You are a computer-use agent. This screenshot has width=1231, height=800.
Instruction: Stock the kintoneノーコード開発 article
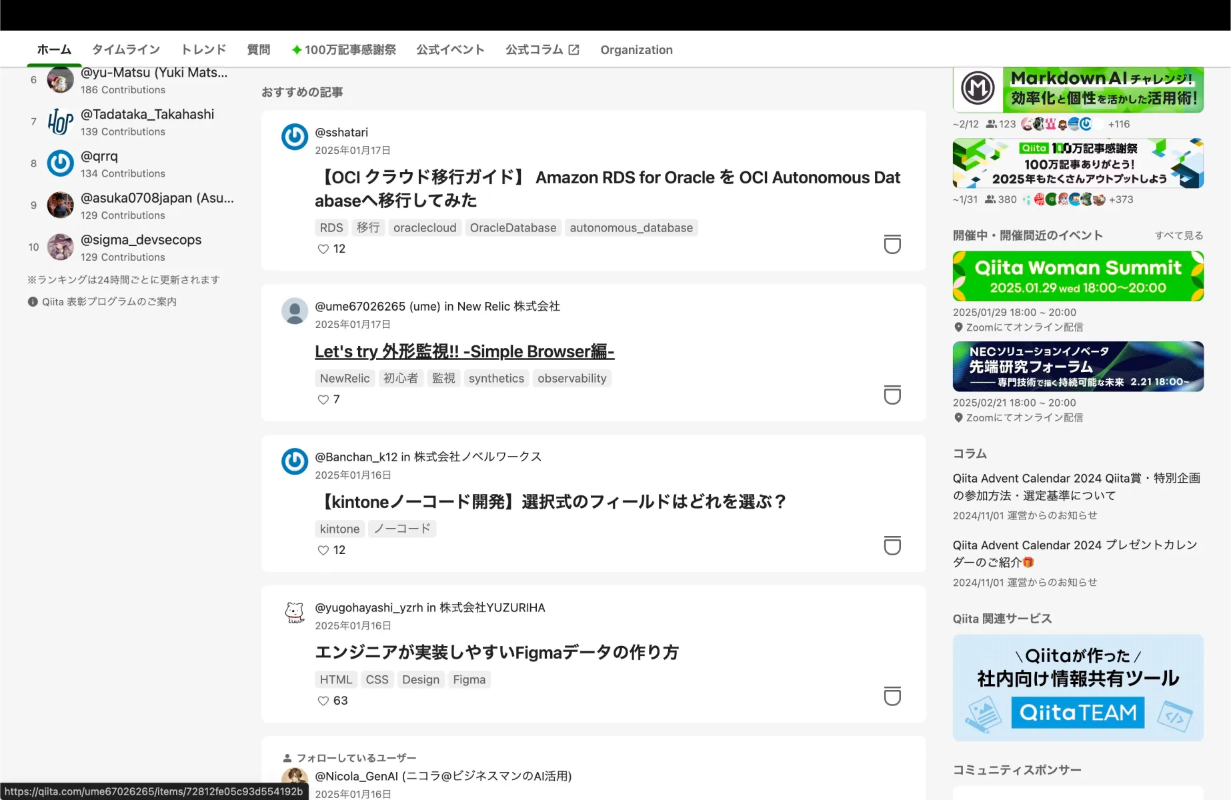pyautogui.click(x=892, y=546)
